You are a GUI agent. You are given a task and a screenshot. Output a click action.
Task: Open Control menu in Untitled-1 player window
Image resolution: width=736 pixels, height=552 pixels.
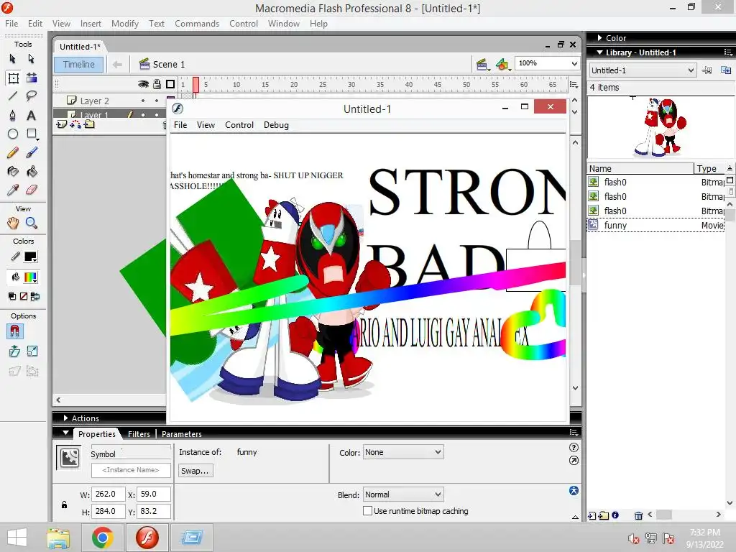tap(239, 125)
